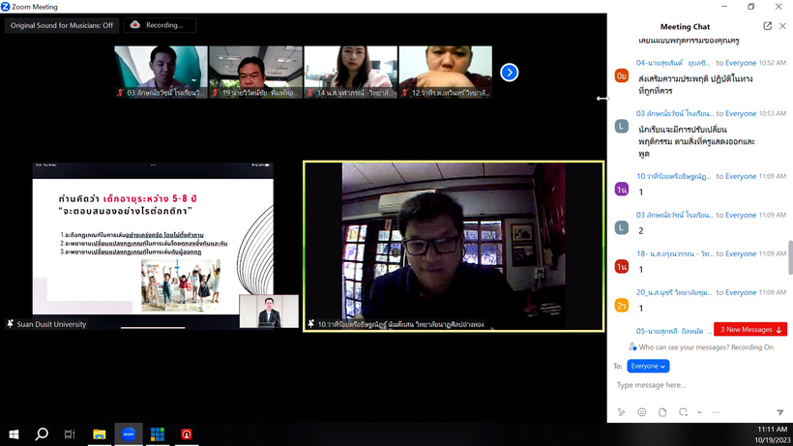Click the Recording indicator
Screen dimensions: 793x446
point(158,25)
